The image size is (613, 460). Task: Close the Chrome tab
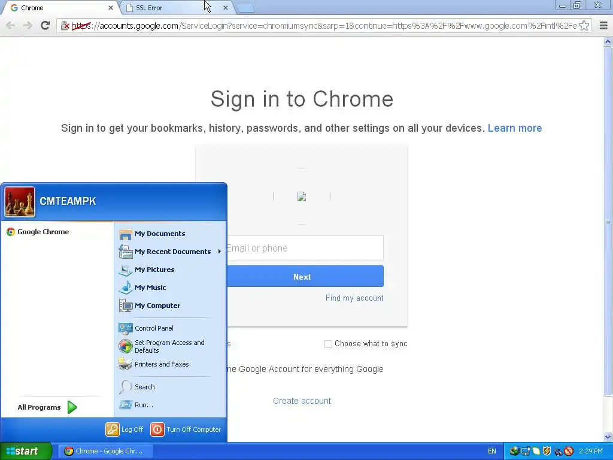[111, 7]
